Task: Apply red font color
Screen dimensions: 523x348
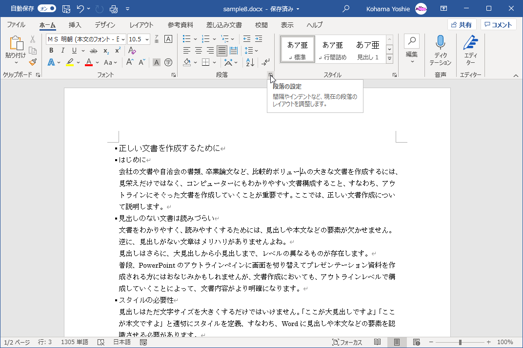Action: [89, 62]
